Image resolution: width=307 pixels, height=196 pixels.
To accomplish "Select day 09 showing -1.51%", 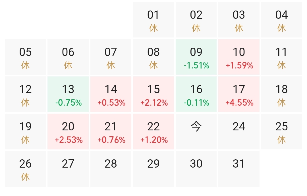I will pyautogui.click(x=196, y=57).
